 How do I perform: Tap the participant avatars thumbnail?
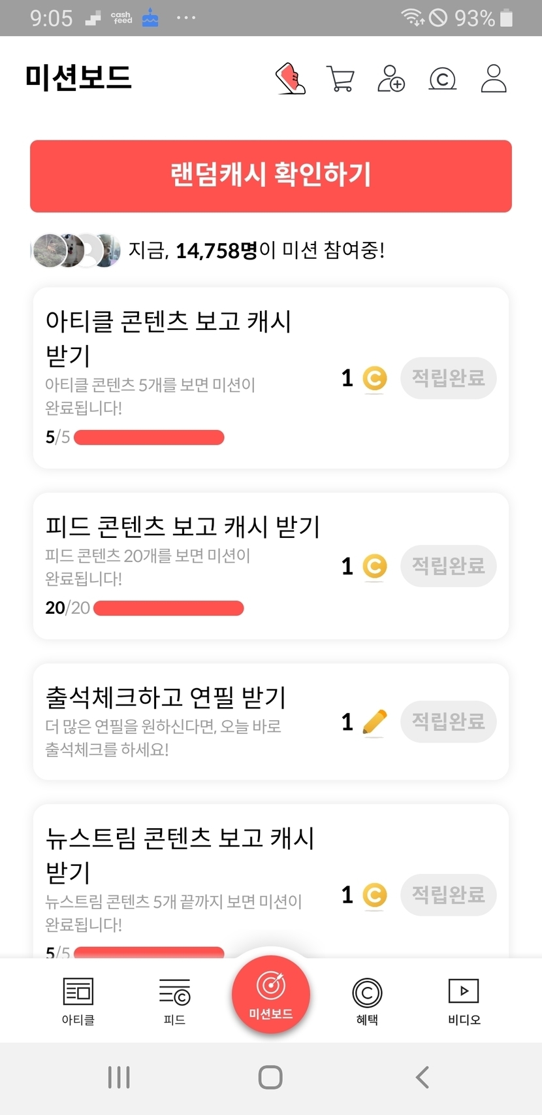76,250
